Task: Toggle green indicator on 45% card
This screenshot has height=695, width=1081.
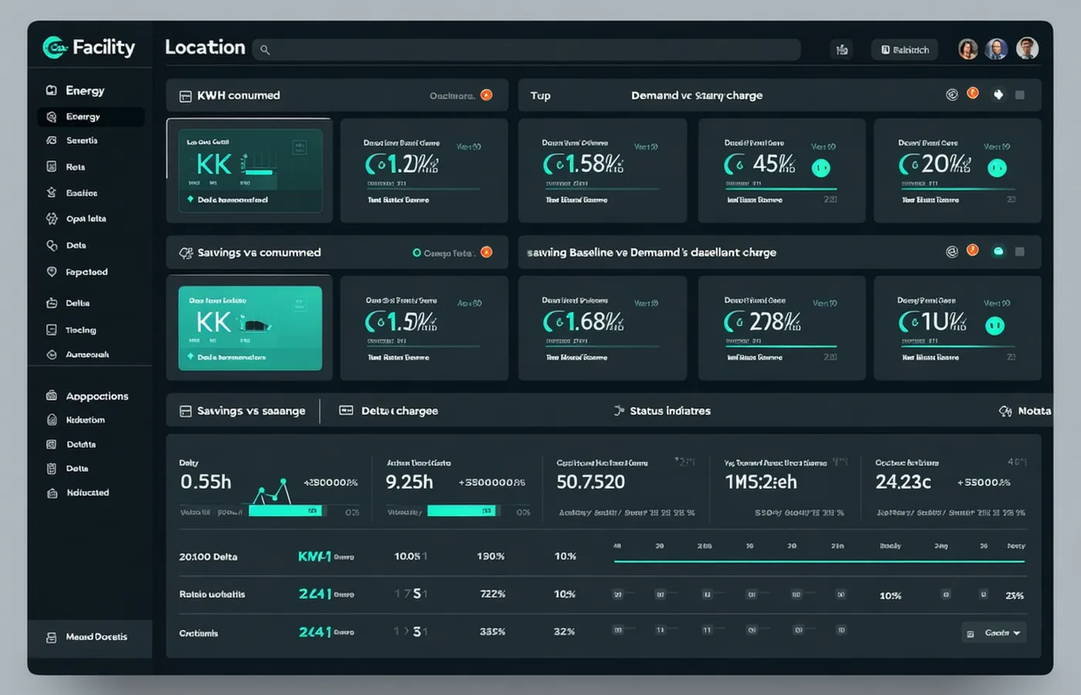Action: (821, 168)
